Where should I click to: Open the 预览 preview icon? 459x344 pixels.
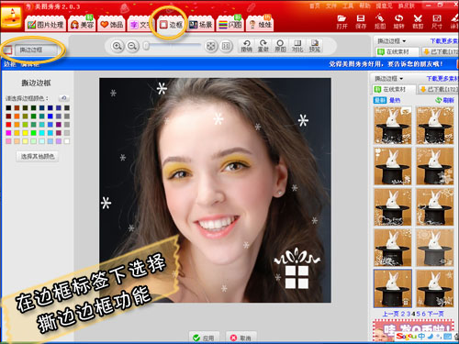coord(314,46)
